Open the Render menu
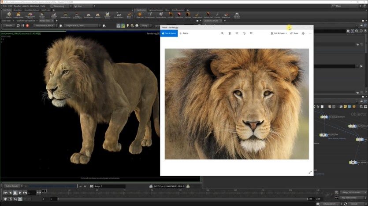The height and width of the screenshot is (206, 368). click(x=17, y=6)
